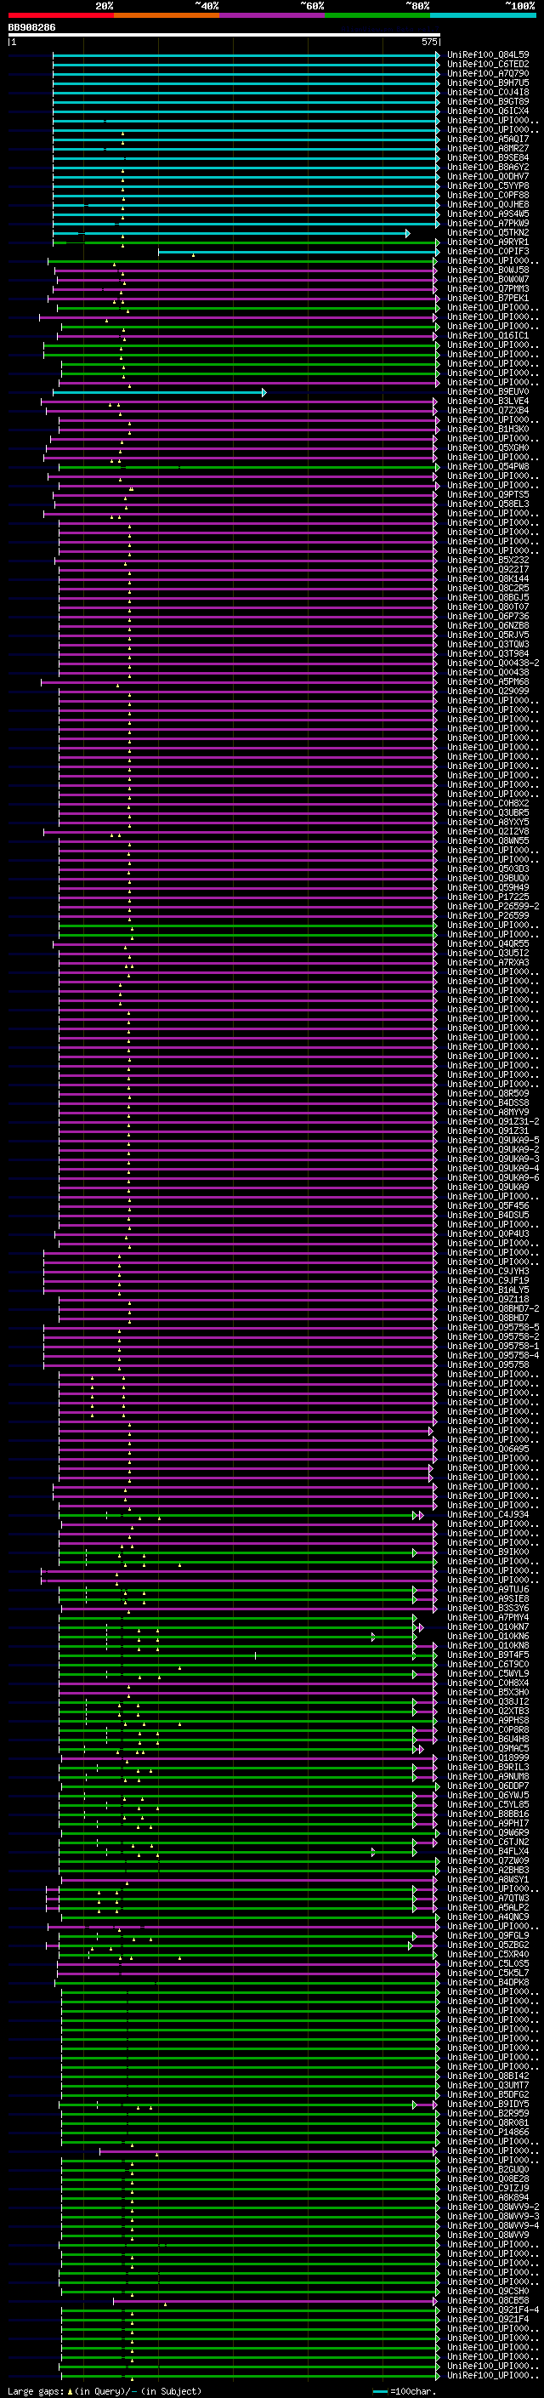Select label UniRef100_A7PKW9

[488, 224]
